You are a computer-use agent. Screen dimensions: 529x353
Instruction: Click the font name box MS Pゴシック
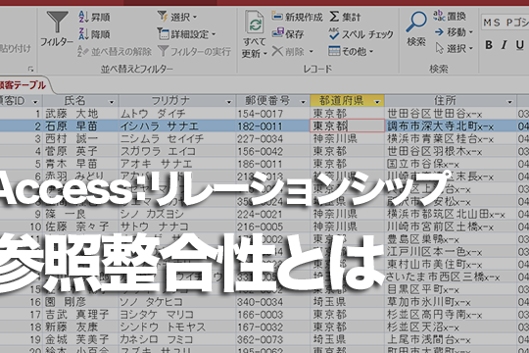(505, 23)
